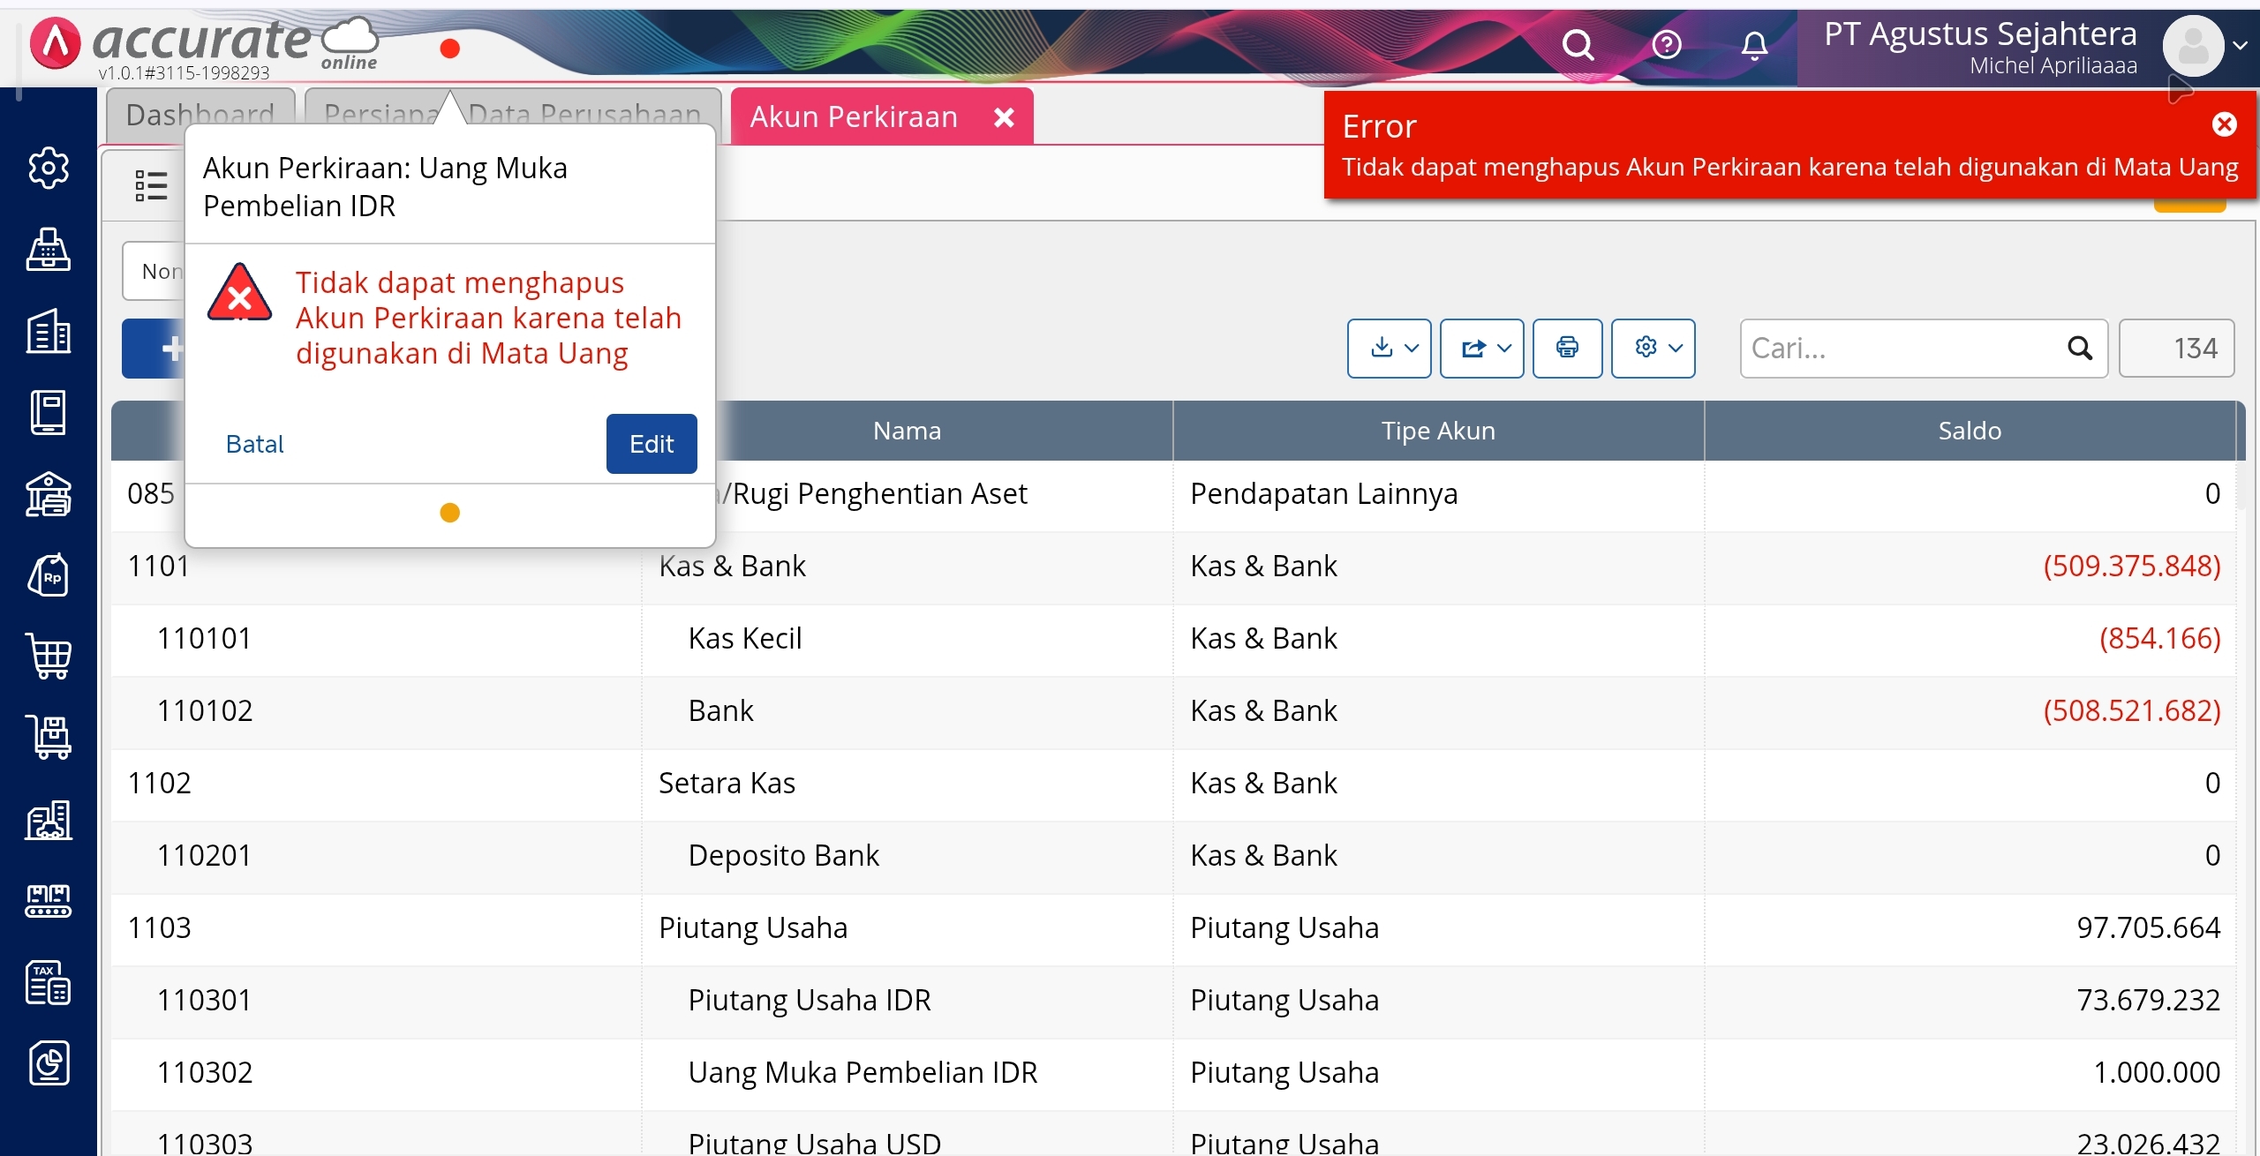This screenshot has width=2260, height=1156.
Task: Click the list view icon
Action: 151,185
